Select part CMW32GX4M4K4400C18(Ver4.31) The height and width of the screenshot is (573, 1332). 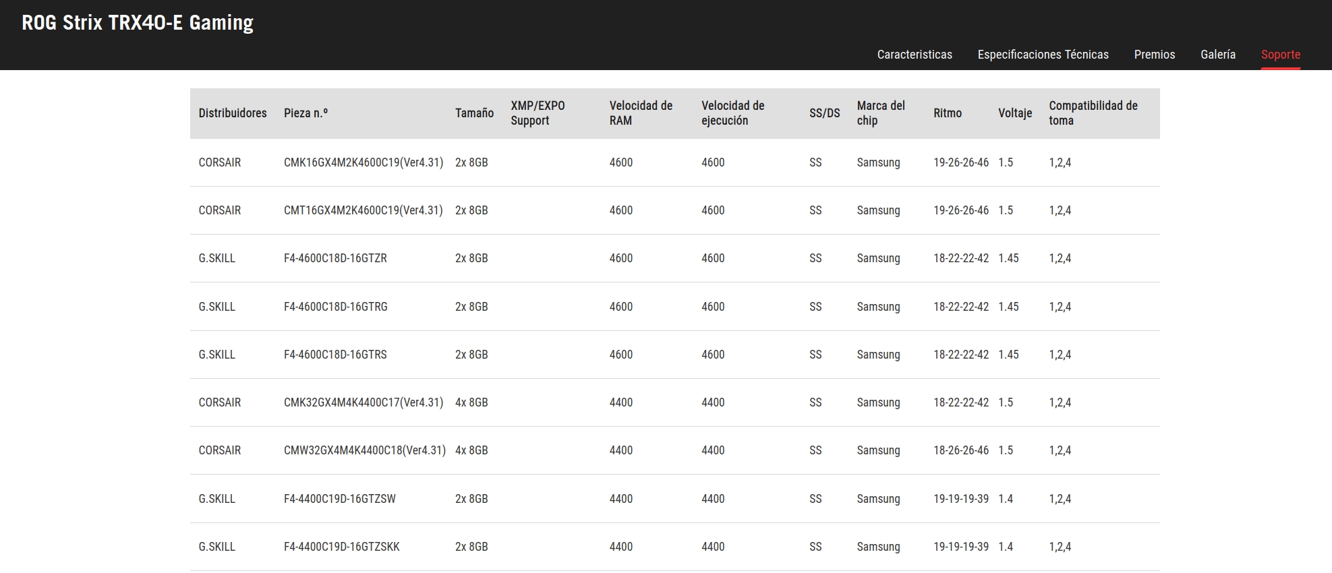click(364, 450)
